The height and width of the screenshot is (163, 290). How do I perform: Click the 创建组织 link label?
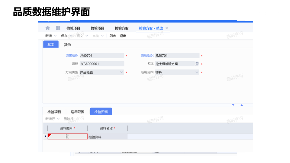(x=72, y=55)
